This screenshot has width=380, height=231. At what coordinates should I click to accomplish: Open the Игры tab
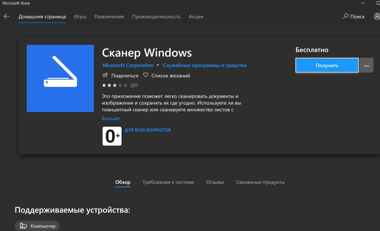80,17
